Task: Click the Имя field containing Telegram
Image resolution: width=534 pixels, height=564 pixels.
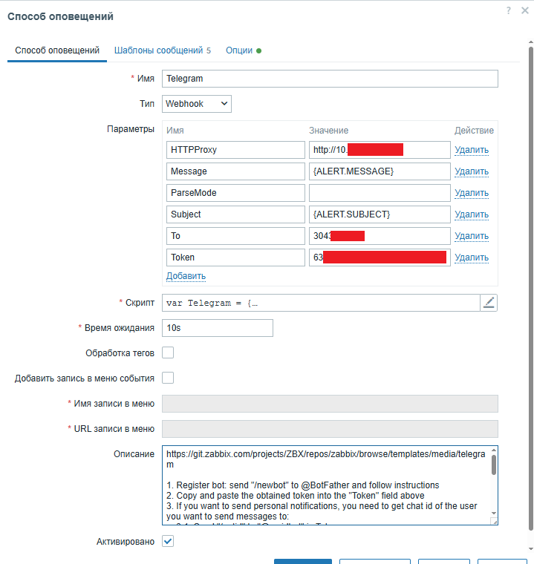Action: (329, 79)
